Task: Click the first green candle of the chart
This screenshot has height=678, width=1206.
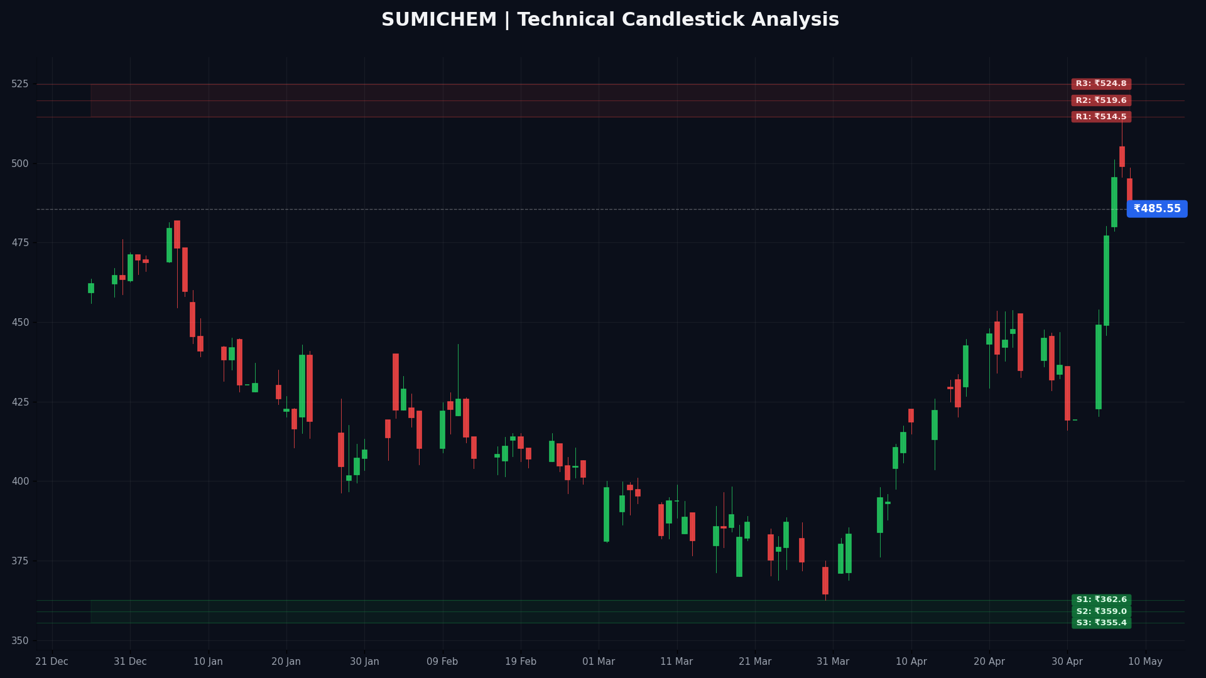Action: (91, 288)
